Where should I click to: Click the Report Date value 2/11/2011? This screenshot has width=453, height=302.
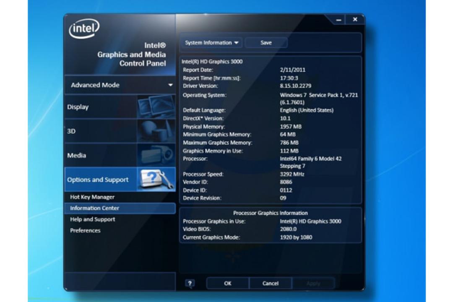pos(293,70)
